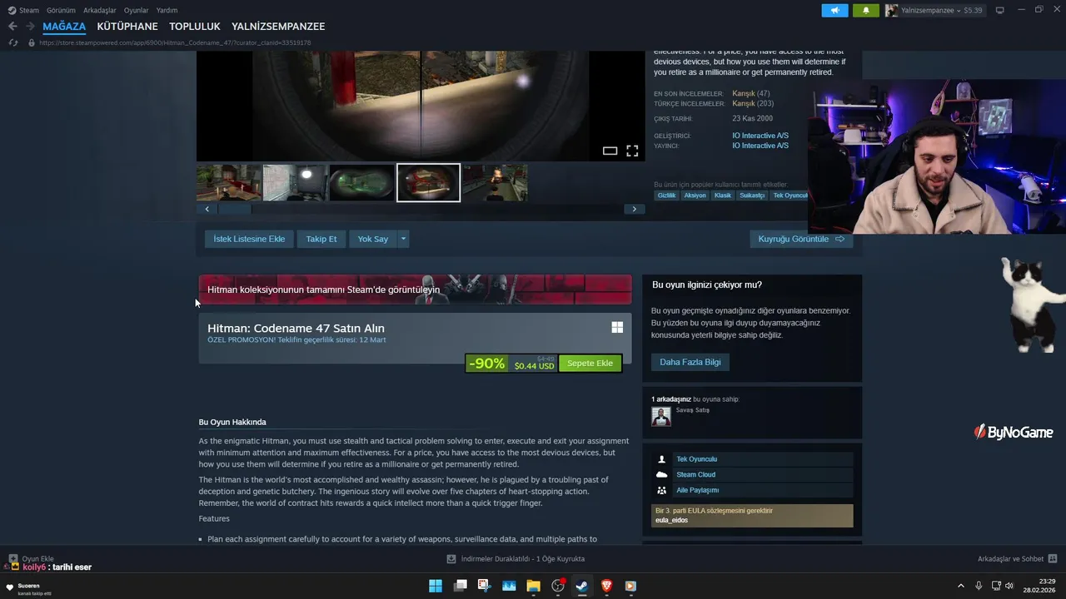
Task: Select the highlighted fourth screenshot thumbnail
Action: [428, 183]
